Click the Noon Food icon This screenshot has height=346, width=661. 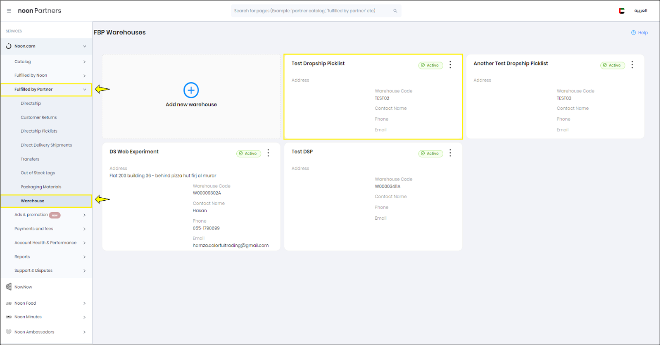pos(9,303)
